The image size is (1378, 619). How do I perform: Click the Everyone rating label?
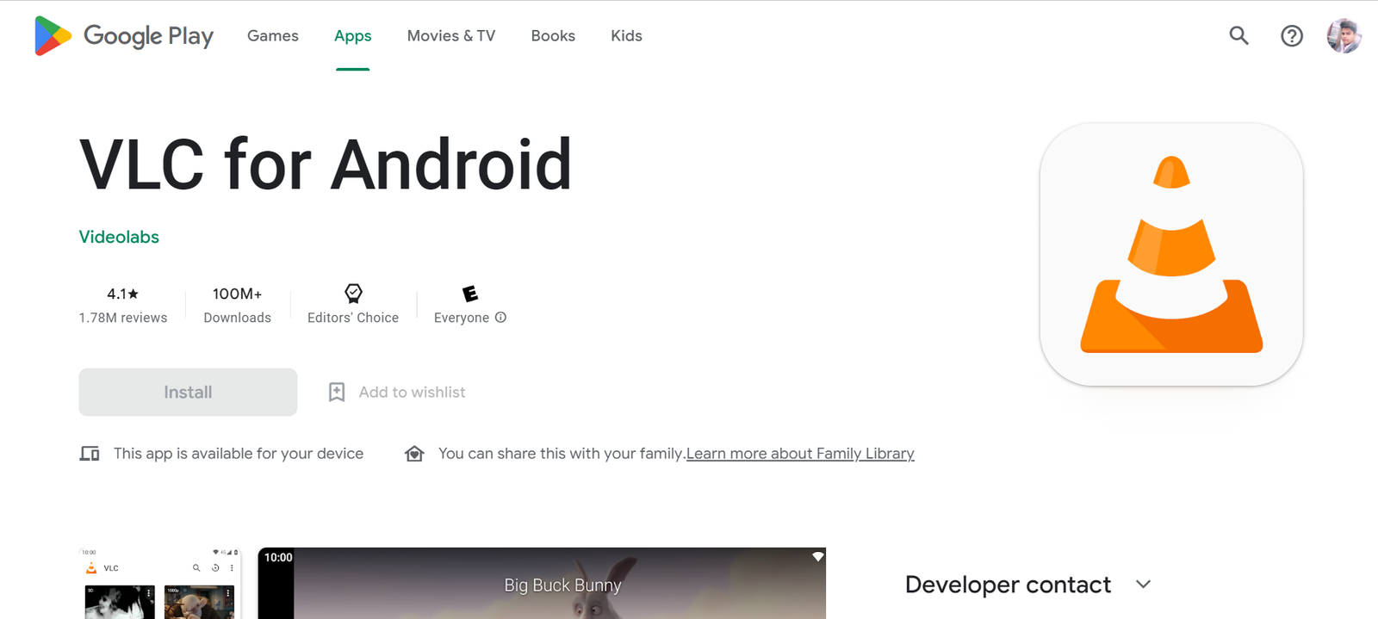pyautogui.click(x=462, y=318)
